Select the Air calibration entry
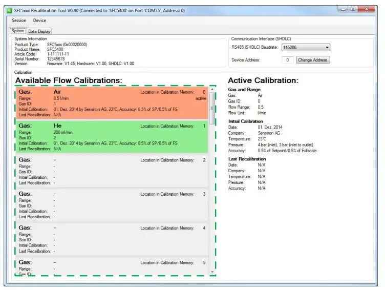The image size is (385, 290). click(x=112, y=102)
